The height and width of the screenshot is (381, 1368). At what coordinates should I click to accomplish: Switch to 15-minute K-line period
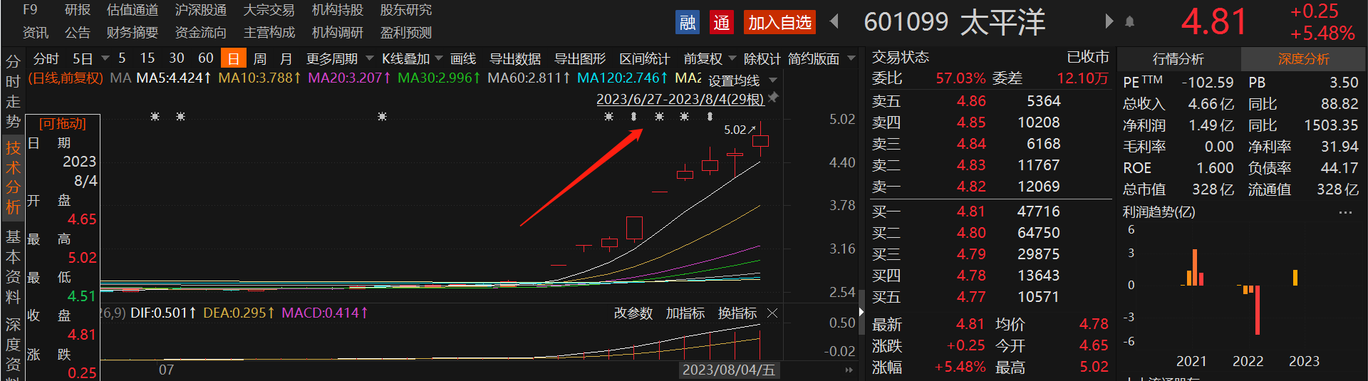tap(147, 58)
